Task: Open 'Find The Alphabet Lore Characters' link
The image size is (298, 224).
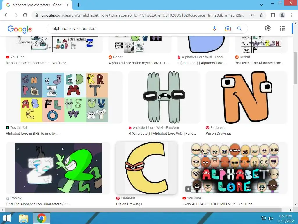Action: (39, 204)
